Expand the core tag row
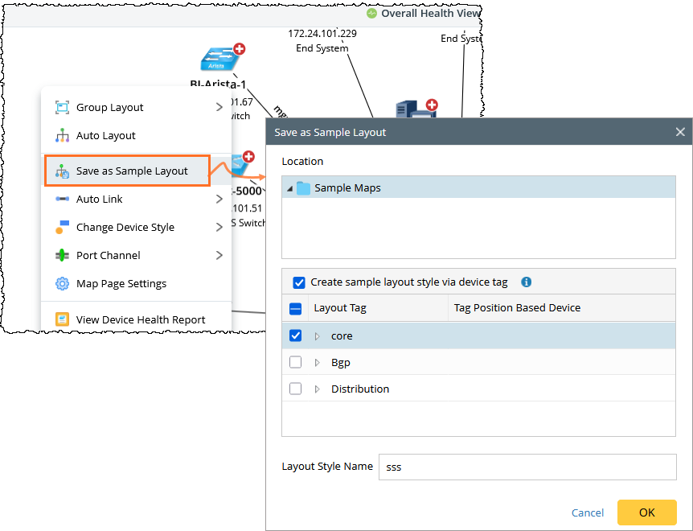 (x=317, y=335)
